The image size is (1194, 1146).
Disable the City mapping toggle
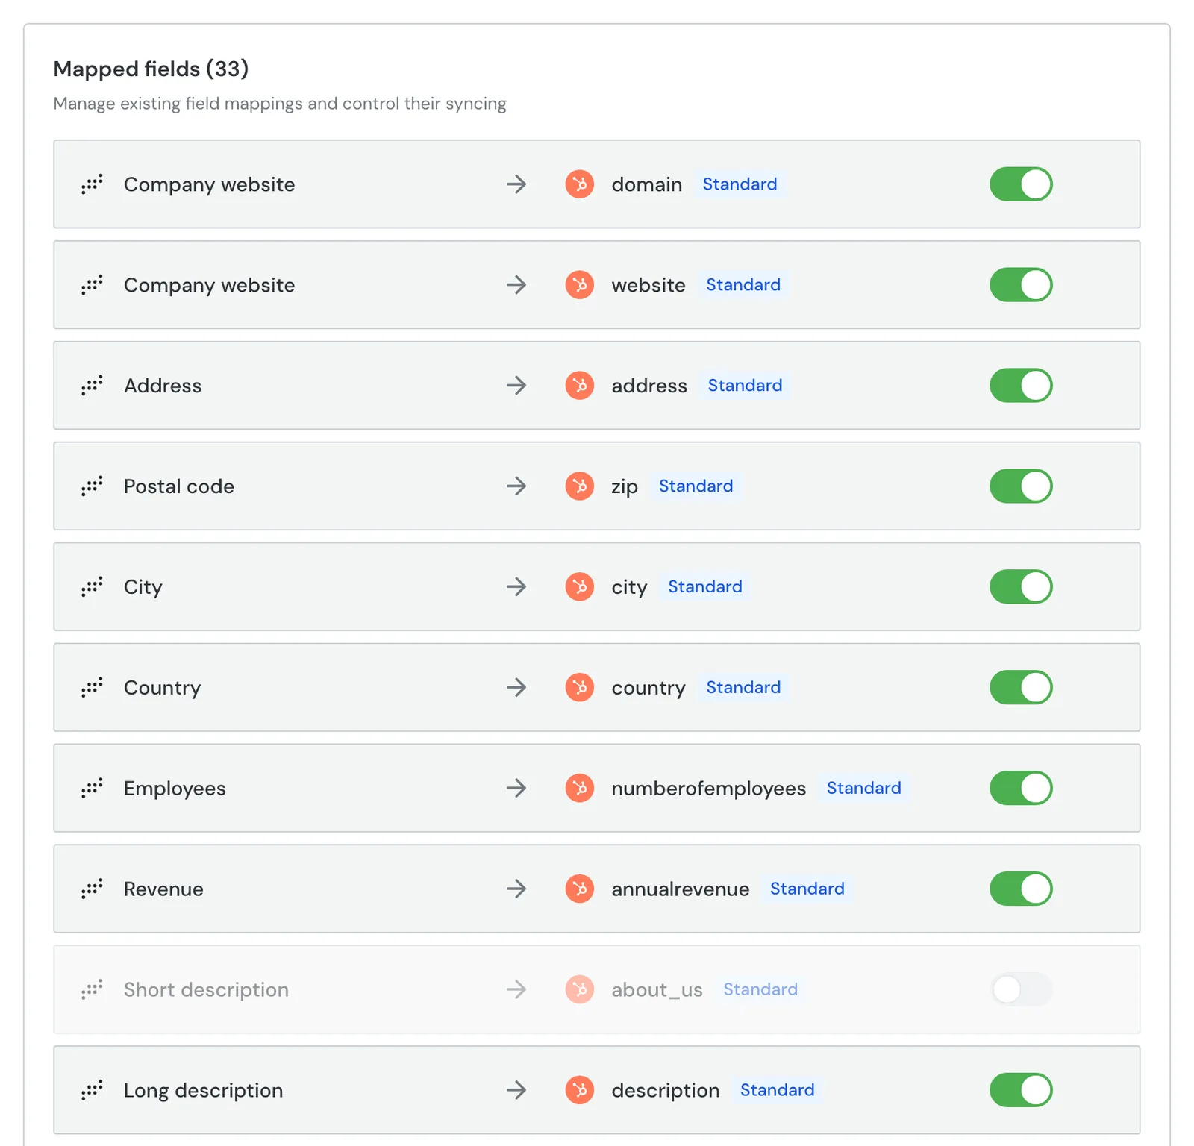[1021, 587]
